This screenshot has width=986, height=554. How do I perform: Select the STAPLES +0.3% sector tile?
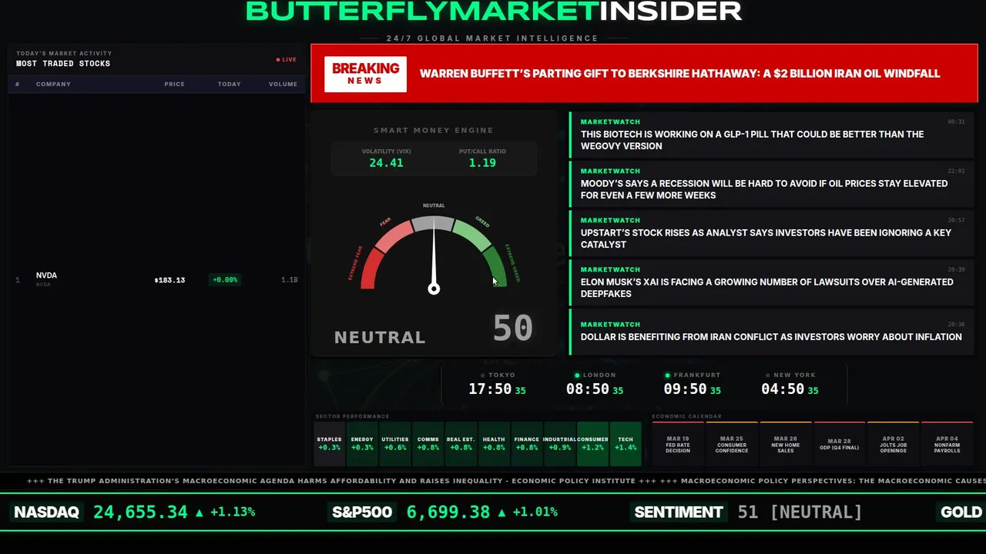point(329,443)
